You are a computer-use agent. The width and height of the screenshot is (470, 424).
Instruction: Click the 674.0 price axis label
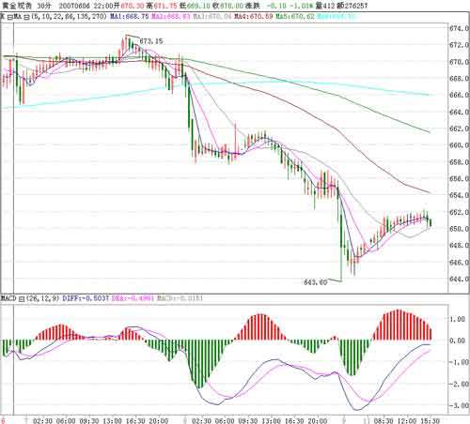[459, 28]
